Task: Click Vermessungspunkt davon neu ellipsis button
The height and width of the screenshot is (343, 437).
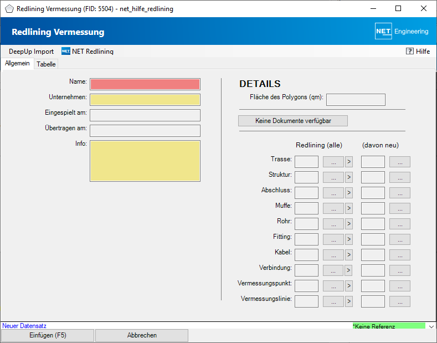Action: pos(400,286)
